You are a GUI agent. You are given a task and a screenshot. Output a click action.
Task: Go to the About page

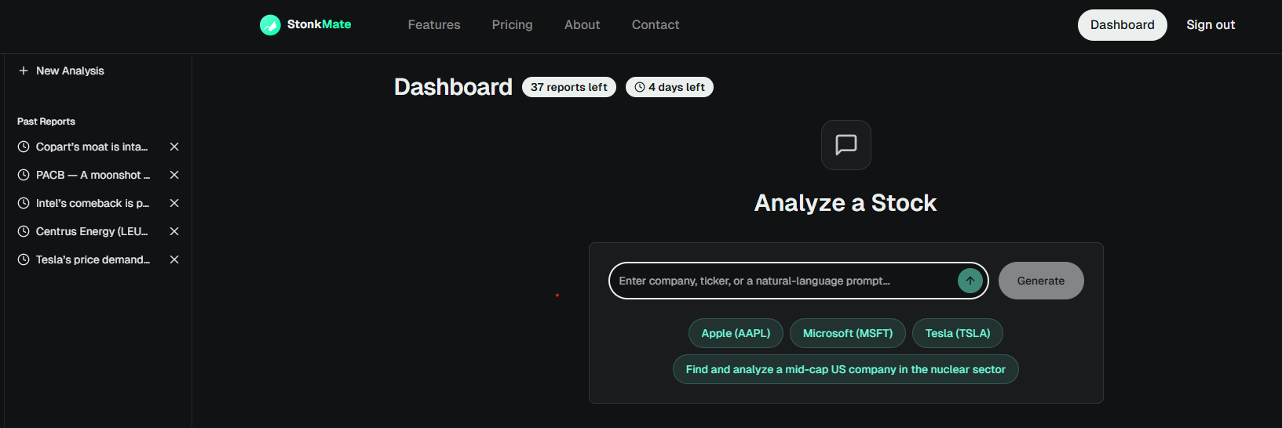[583, 25]
